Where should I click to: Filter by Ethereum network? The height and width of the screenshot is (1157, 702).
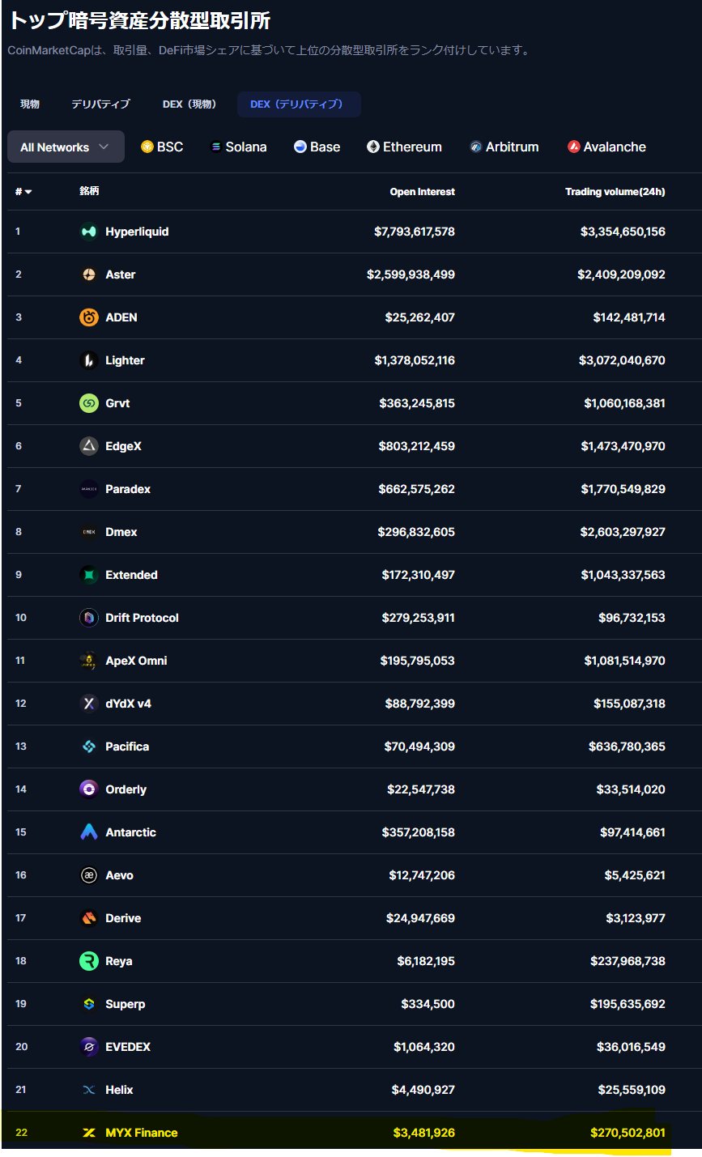[x=404, y=147]
